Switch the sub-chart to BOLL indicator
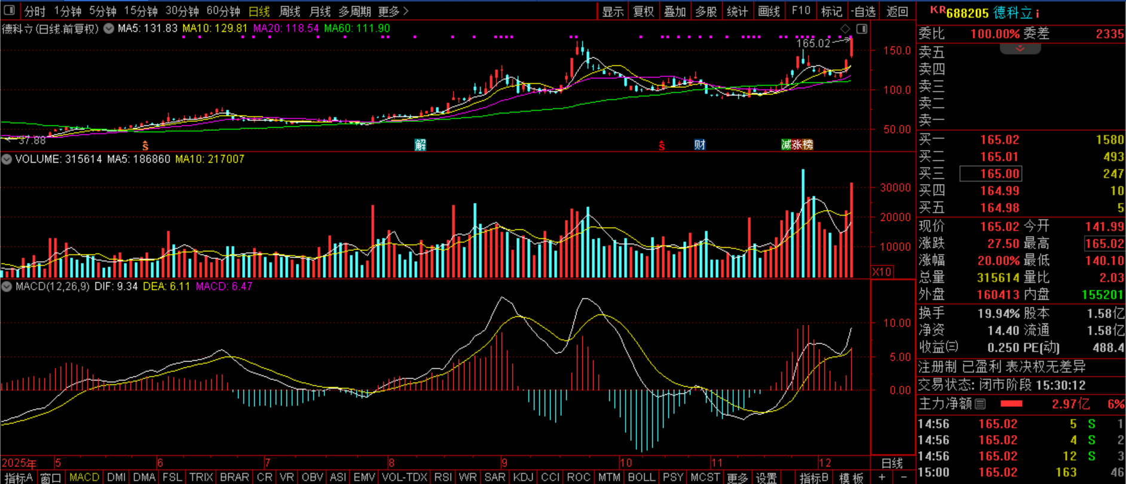The width and height of the screenshot is (1126, 484). coord(641,477)
